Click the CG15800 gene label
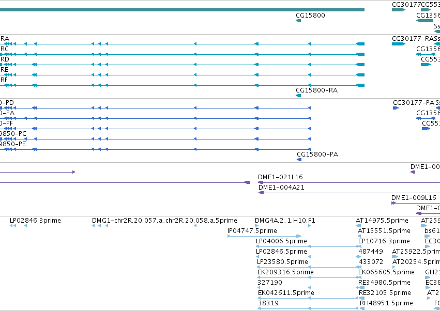Viewport: 440px width, 311px height. [x=310, y=15]
